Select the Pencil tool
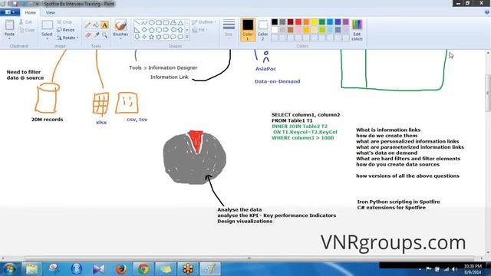Viewport: 491px width, 276px height. coord(88,25)
